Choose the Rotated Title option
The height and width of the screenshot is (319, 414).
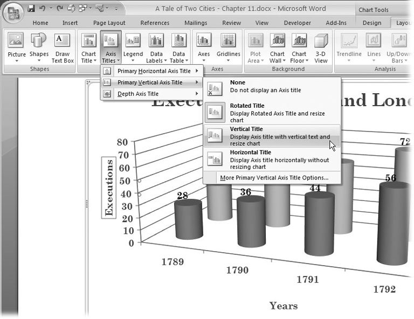(272, 113)
